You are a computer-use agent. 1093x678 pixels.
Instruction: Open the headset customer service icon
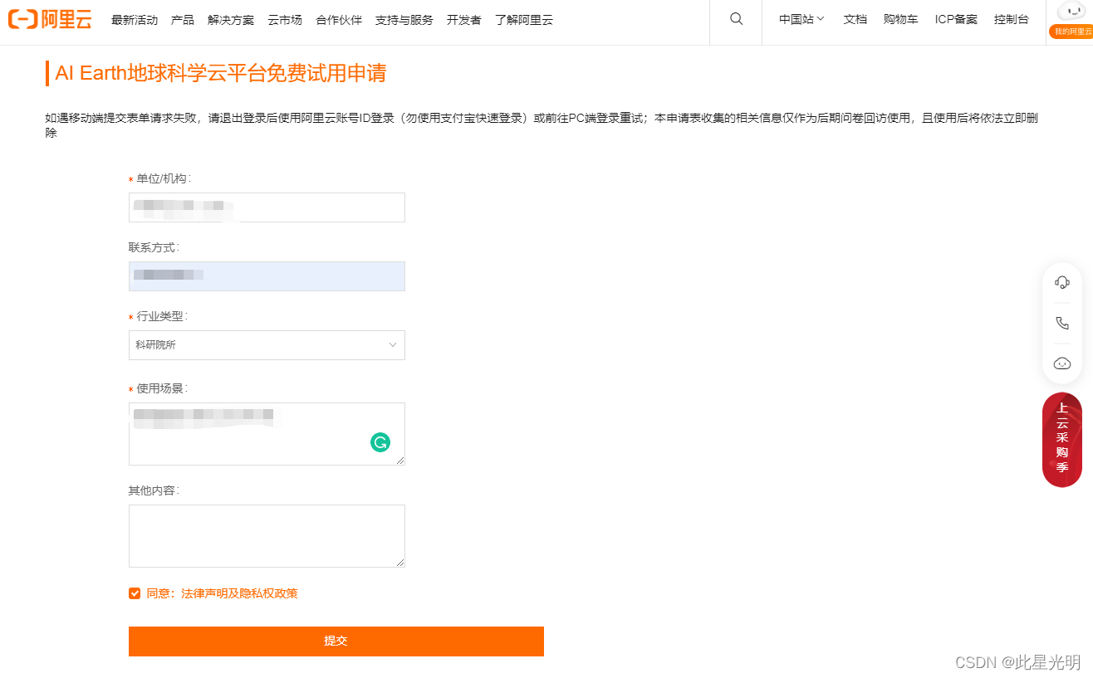point(1062,282)
